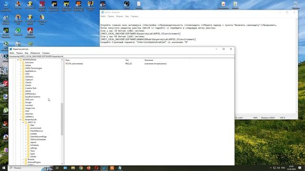This screenshot has width=305, height=171.
Task: Open Файл menu in Registry Editor
Action: coord(12,53)
